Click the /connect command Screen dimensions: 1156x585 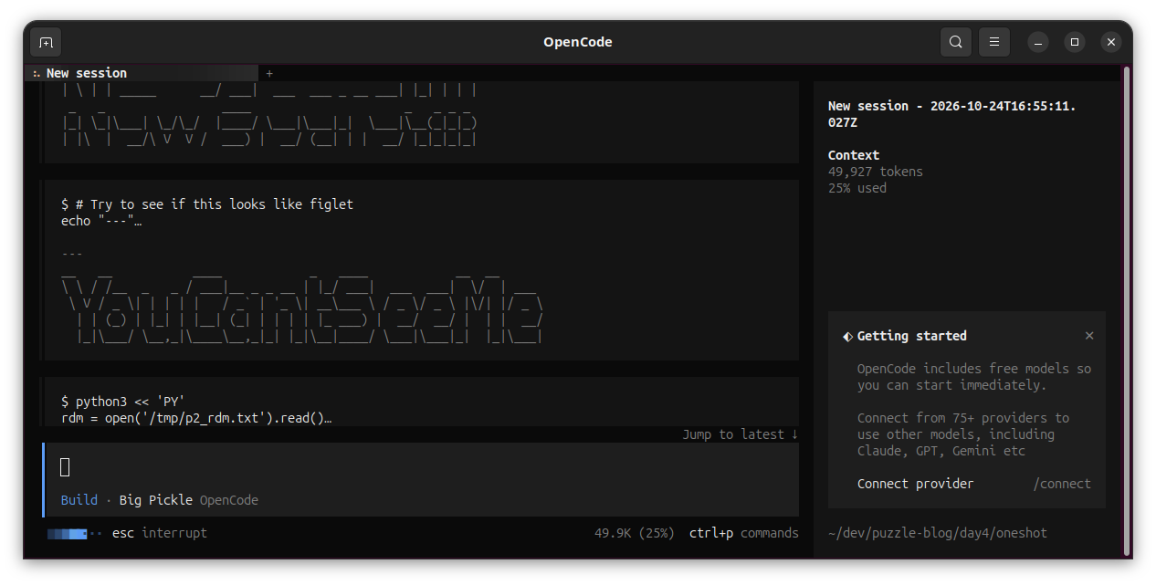tap(1062, 484)
